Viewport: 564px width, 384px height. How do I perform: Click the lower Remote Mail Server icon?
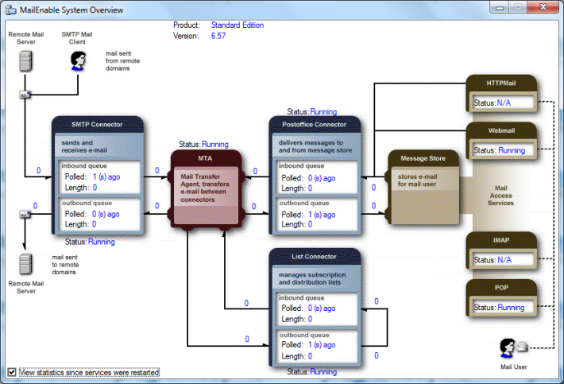click(25, 264)
